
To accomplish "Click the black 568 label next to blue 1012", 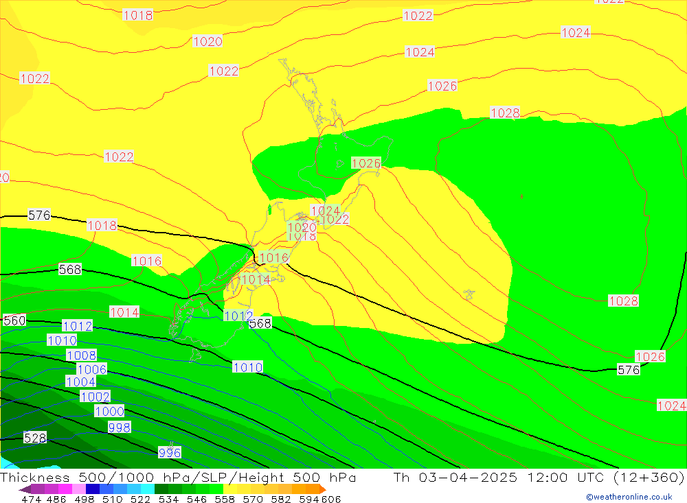I will (x=260, y=323).
